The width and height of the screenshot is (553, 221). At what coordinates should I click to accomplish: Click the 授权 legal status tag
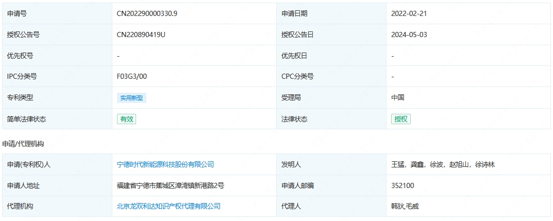point(400,119)
